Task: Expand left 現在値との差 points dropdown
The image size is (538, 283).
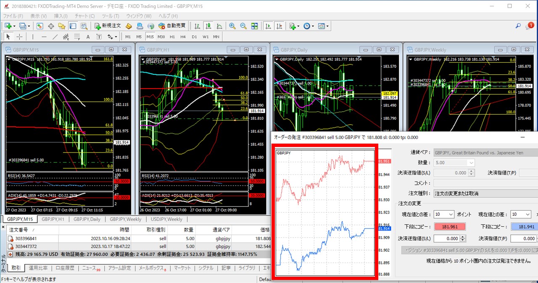Action: [451, 215]
